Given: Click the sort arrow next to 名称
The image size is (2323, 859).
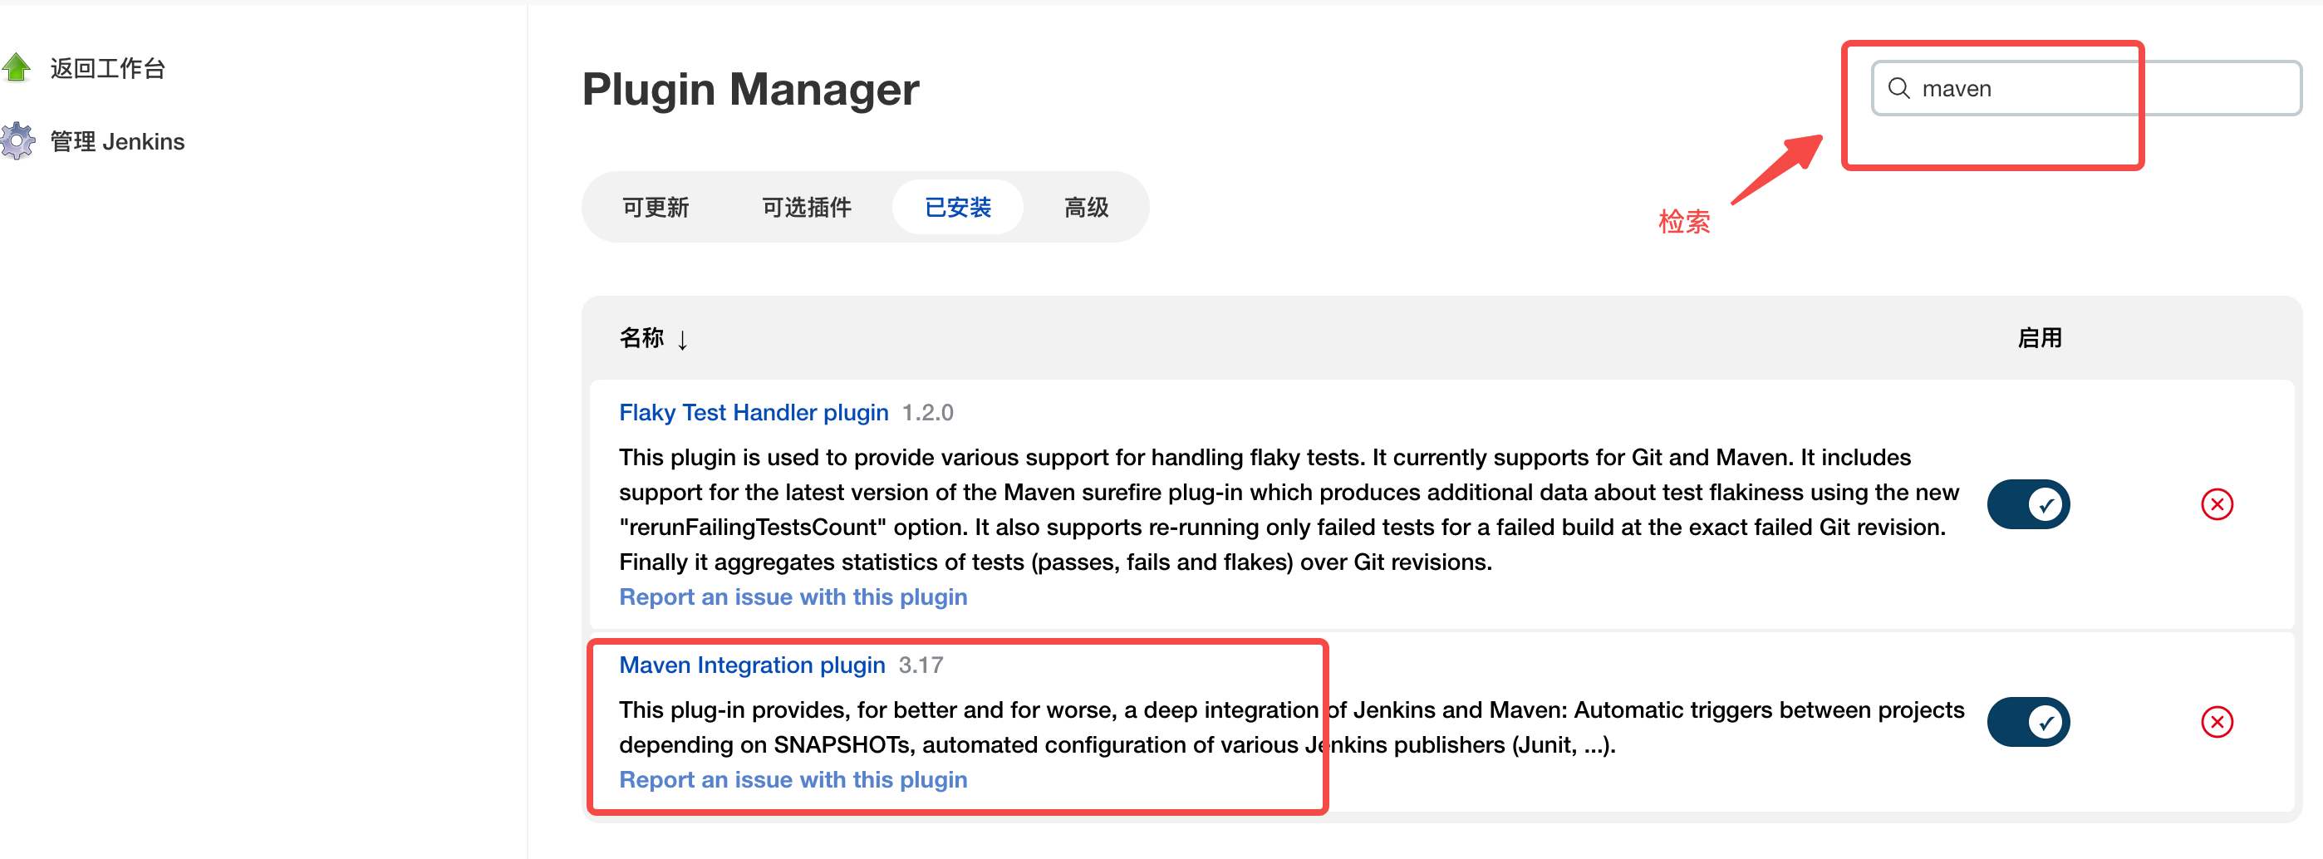Looking at the screenshot, I should tap(684, 340).
